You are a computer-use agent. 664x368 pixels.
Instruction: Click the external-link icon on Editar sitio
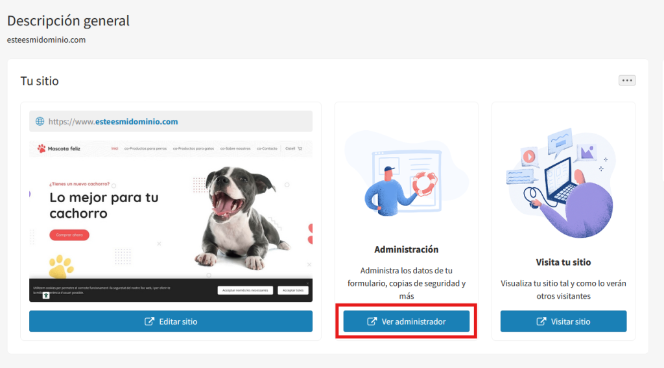coord(150,321)
